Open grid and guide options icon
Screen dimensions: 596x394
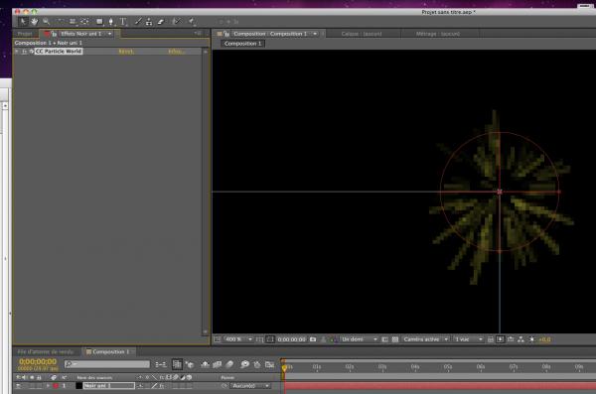(x=260, y=339)
